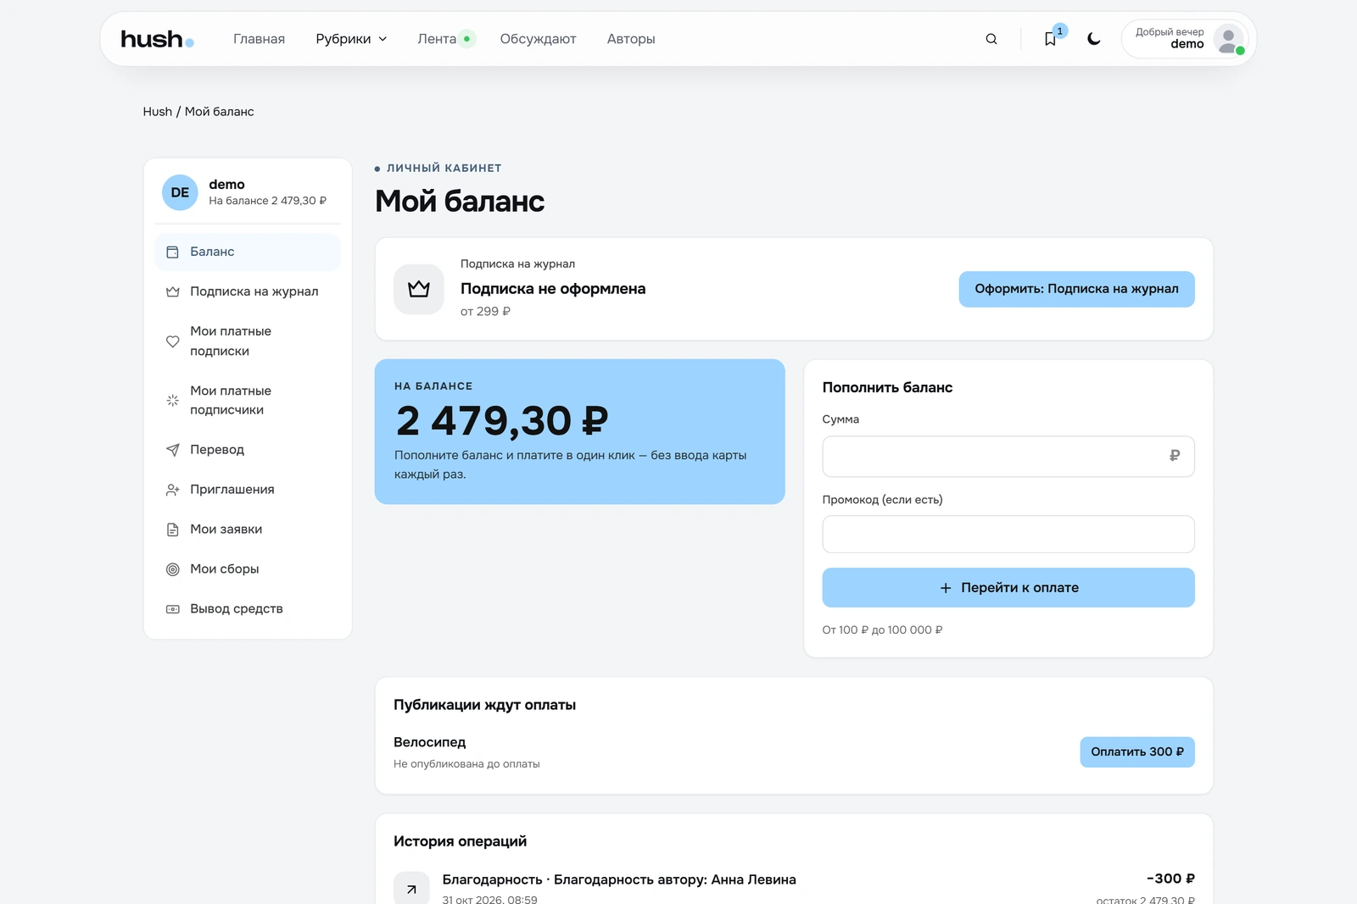
Task: Click document icon for Мои заявки
Action: point(173,530)
